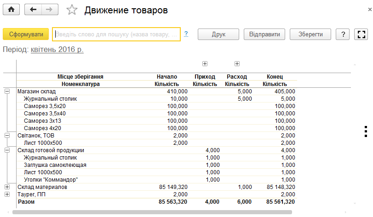Navigate back with the left arrow
This screenshot has height=217, width=373.
pyautogui.click(x=33, y=10)
